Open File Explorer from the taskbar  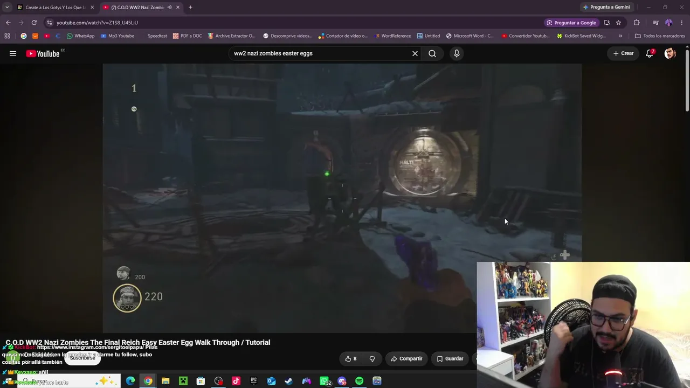click(165, 381)
